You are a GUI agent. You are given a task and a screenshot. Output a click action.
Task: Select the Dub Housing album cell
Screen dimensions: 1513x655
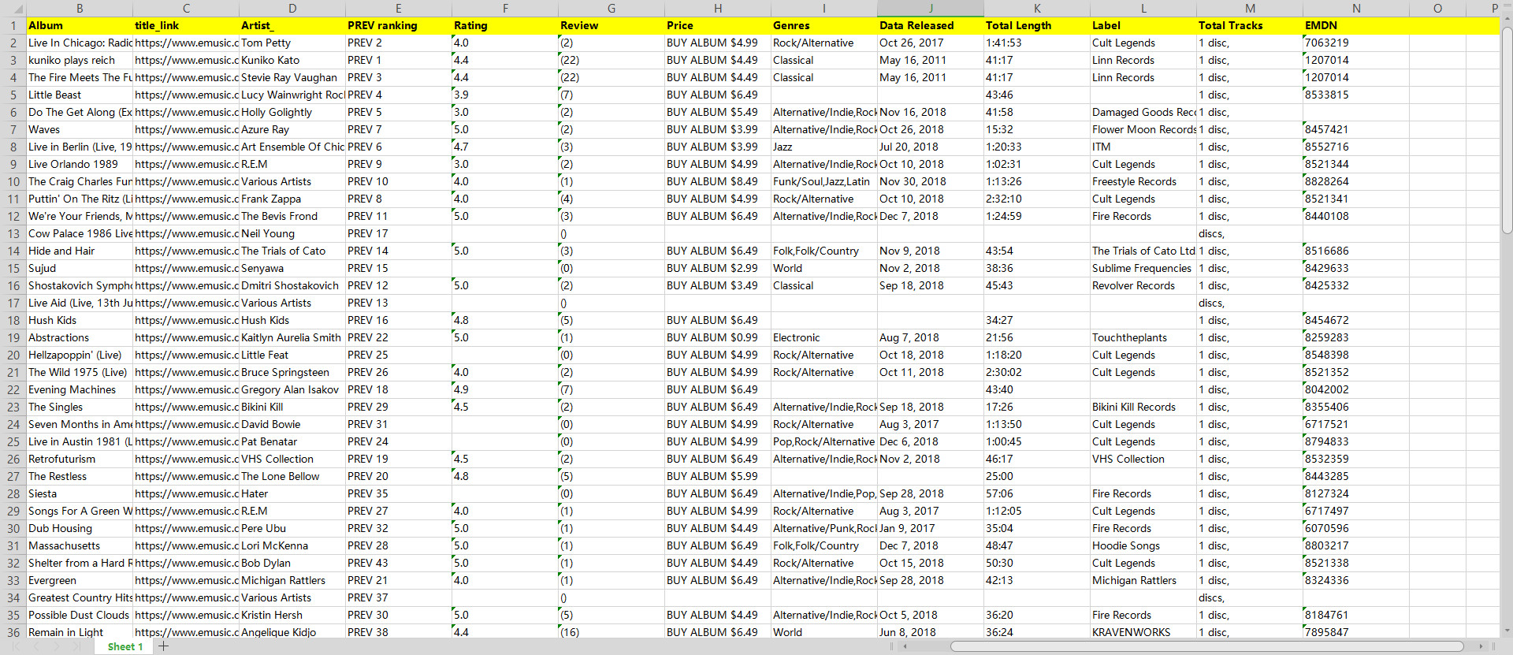pyautogui.click(x=80, y=528)
